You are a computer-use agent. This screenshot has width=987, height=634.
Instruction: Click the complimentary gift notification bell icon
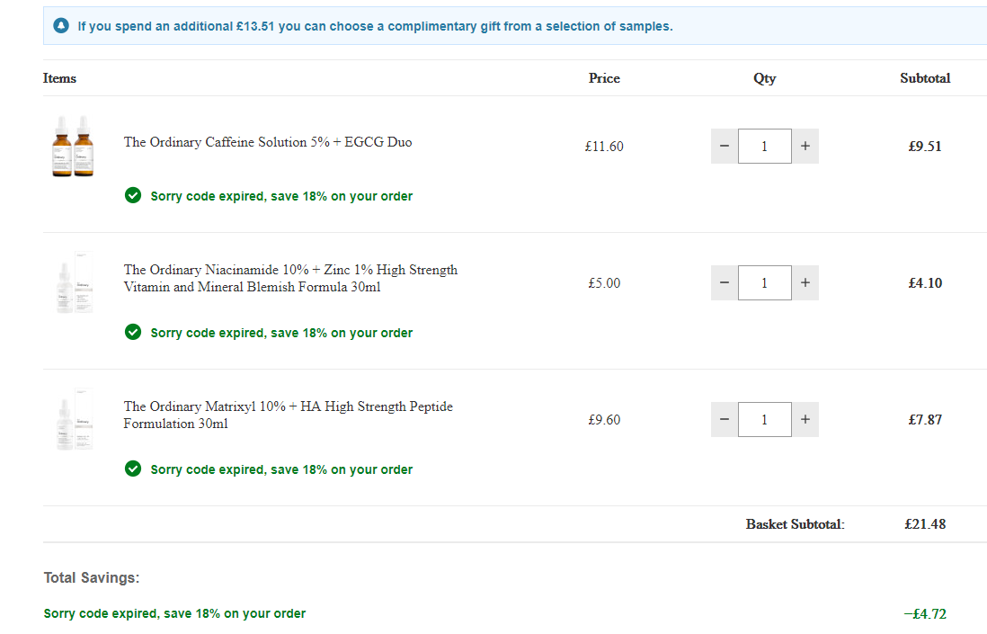(61, 26)
